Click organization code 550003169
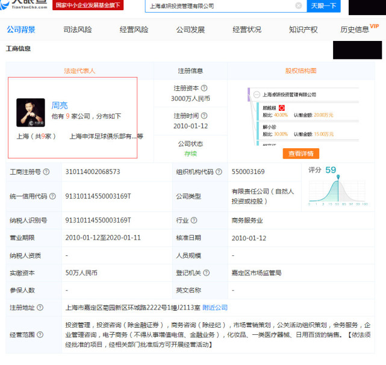Image resolution: width=386 pixels, height=365 pixels. (248, 172)
